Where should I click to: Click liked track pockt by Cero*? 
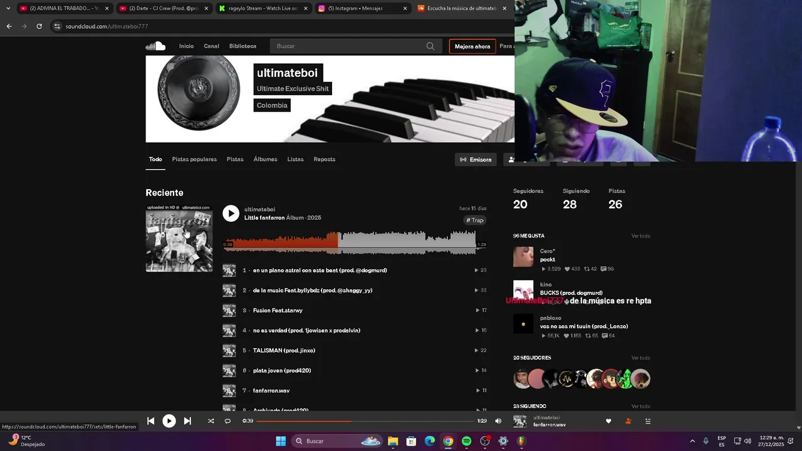548,259
